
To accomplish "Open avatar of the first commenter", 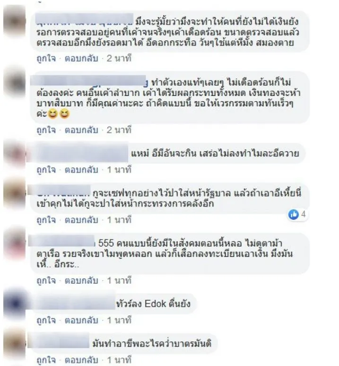I will pyautogui.click(x=15, y=21).
